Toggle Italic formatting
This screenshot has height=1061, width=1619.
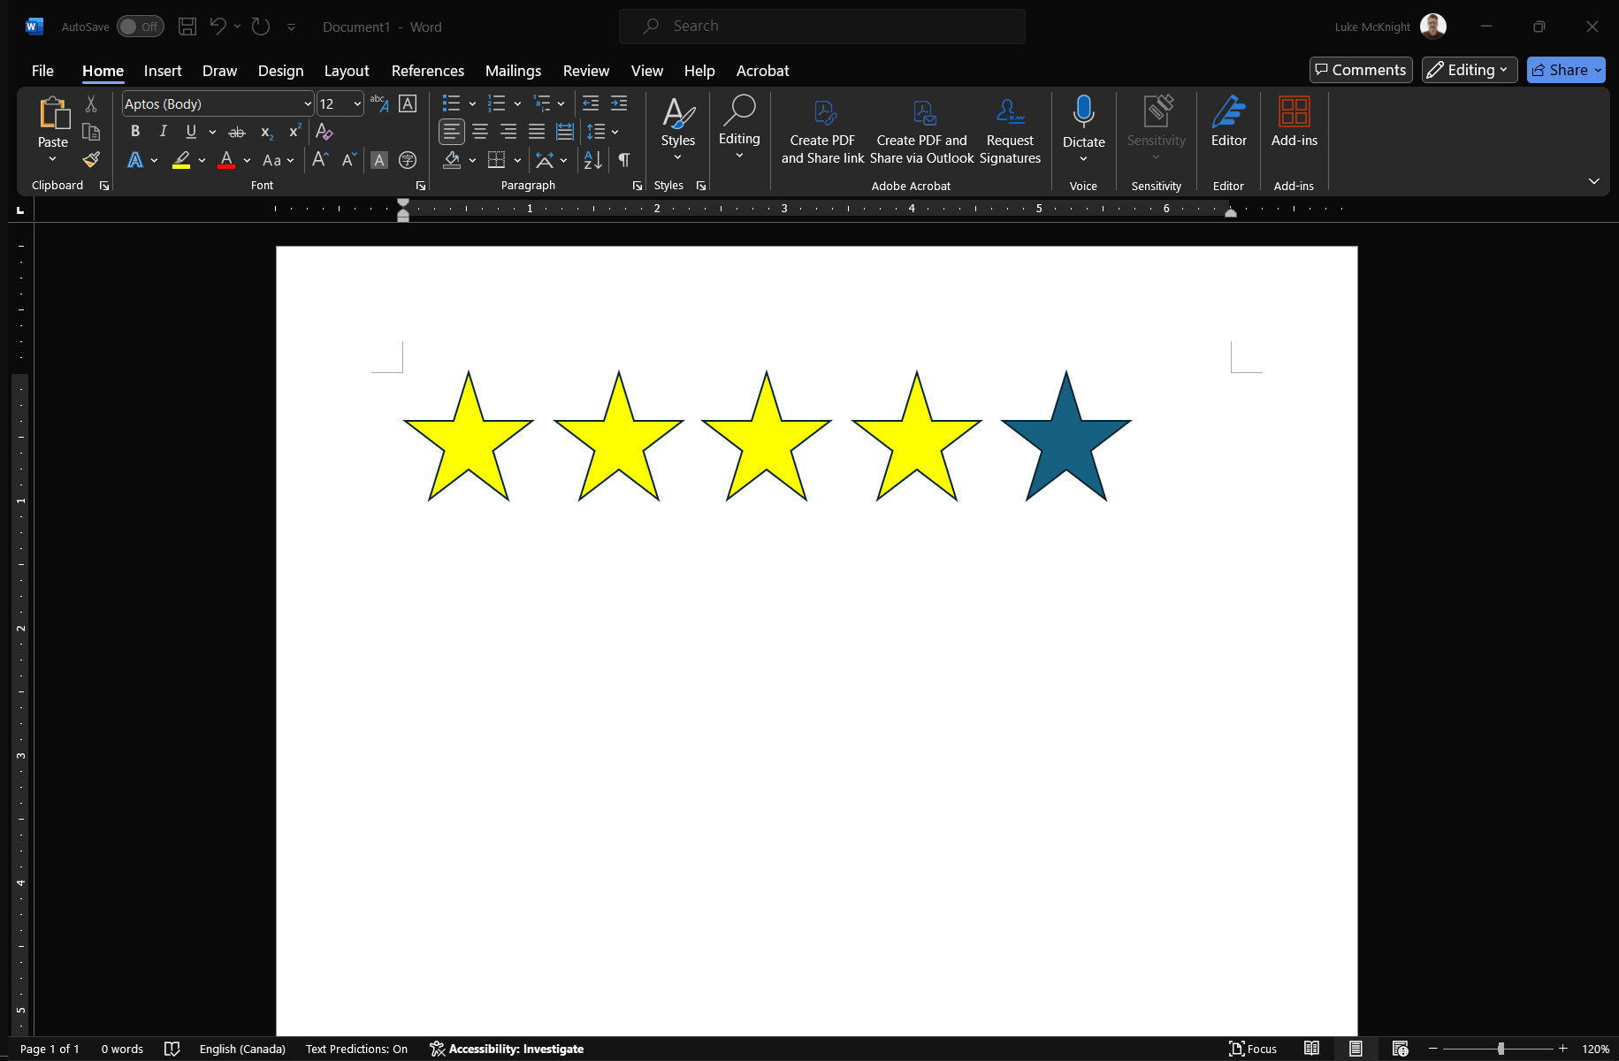tap(163, 132)
